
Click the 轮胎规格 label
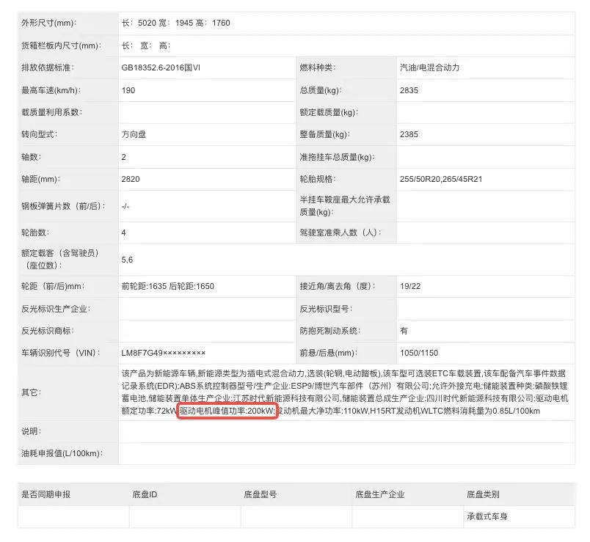[x=318, y=180]
